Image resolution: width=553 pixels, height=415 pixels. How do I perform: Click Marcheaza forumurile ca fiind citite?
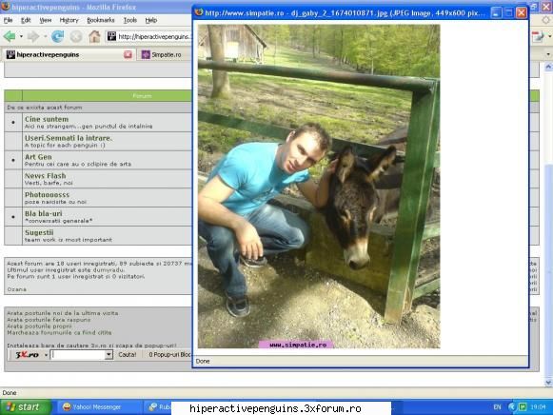(x=59, y=332)
